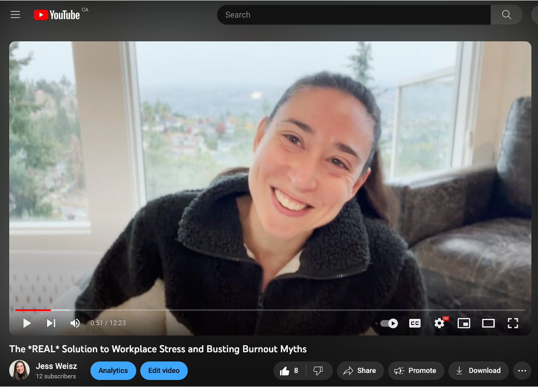Viewport: 538px width, 387px height.
Task: Open the more actions ellipsis menu
Action: 522,371
